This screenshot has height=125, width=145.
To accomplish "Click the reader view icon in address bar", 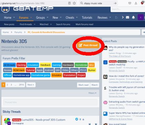I will tap(69, 3).
